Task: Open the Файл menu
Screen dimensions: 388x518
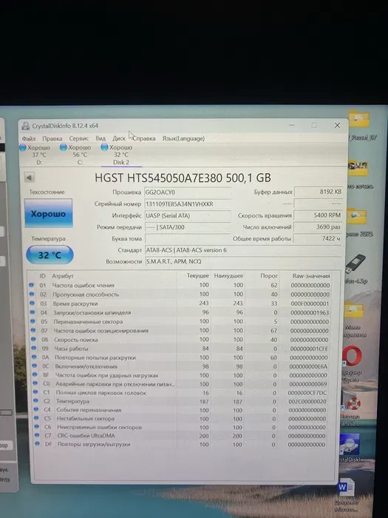Action: click(29, 138)
